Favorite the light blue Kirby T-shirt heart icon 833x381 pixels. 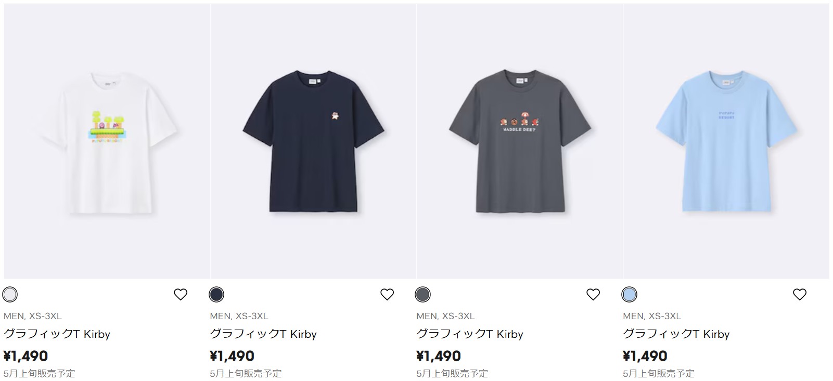(x=800, y=295)
